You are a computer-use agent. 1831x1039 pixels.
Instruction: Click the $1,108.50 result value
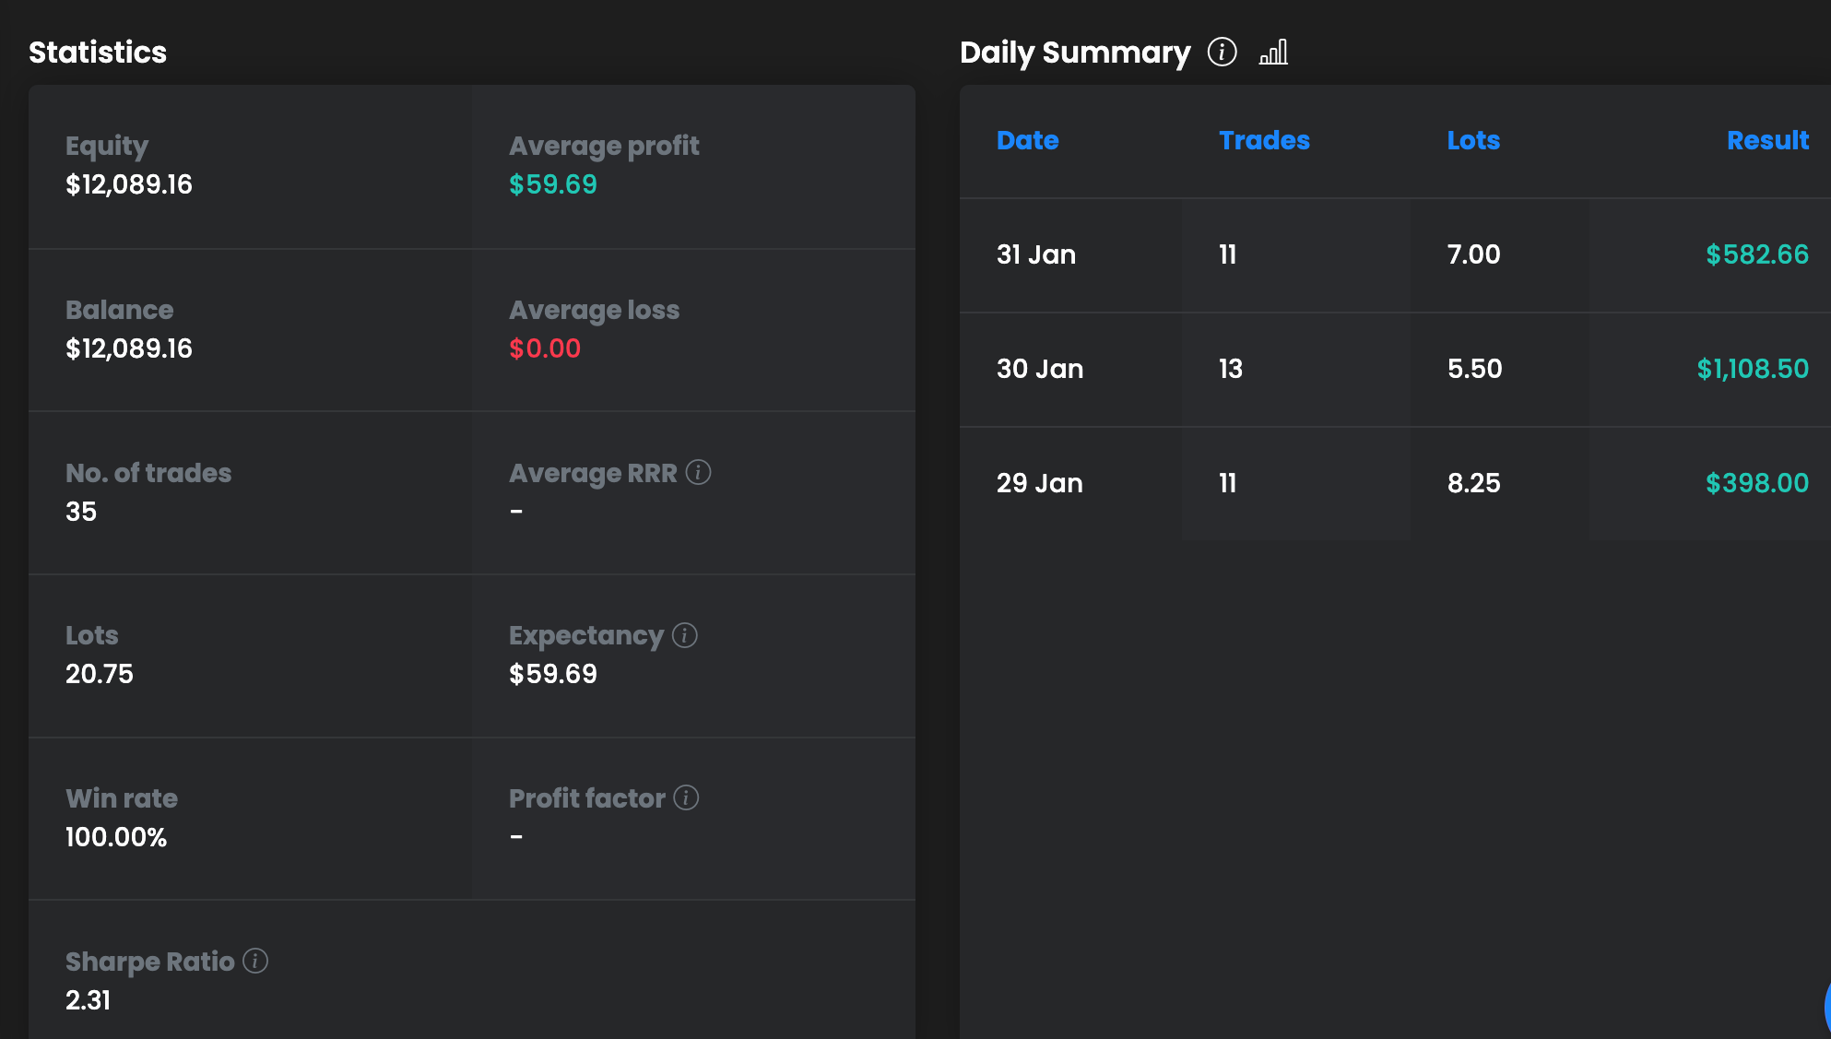coord(1752,369)
